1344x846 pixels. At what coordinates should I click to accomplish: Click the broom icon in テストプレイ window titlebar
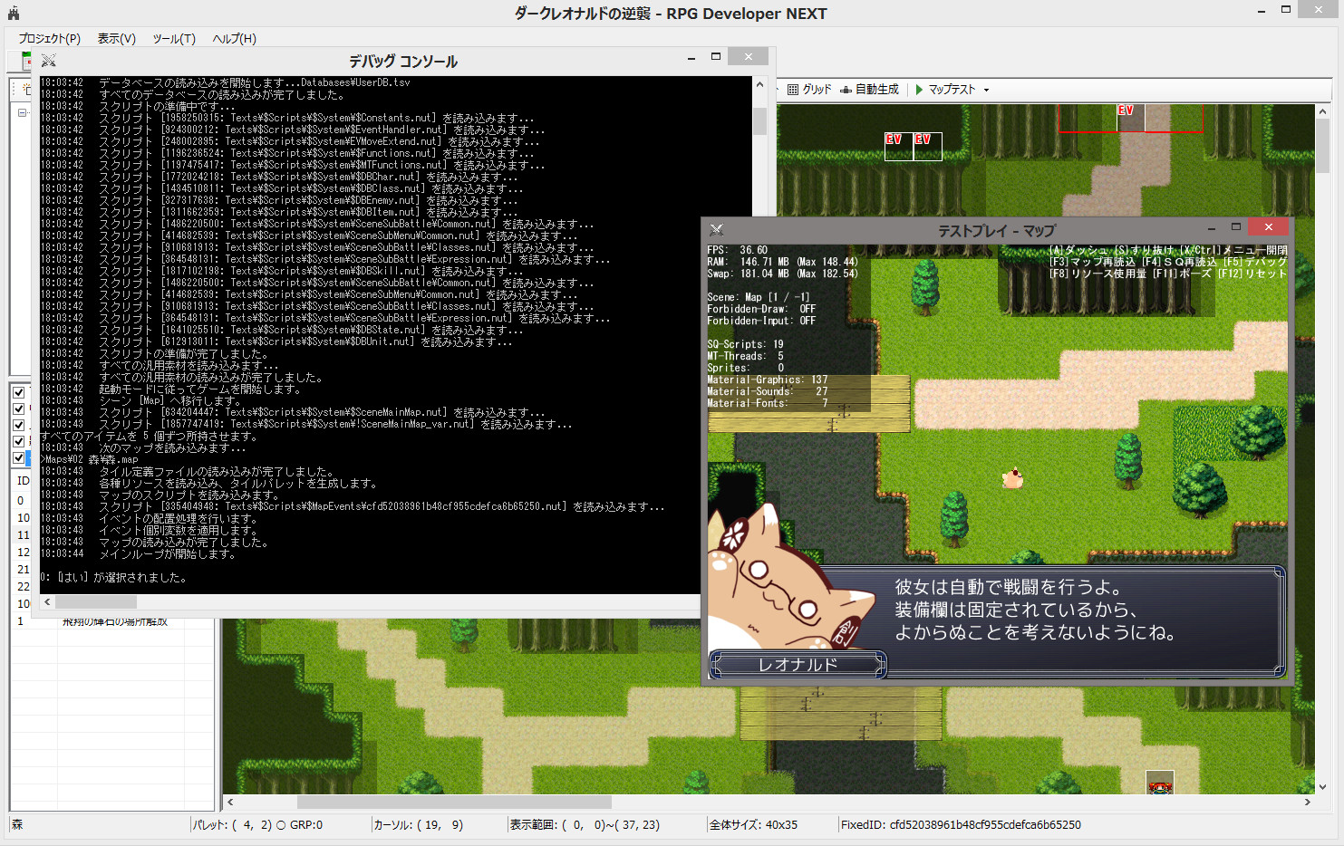click(x=717, y=229)
